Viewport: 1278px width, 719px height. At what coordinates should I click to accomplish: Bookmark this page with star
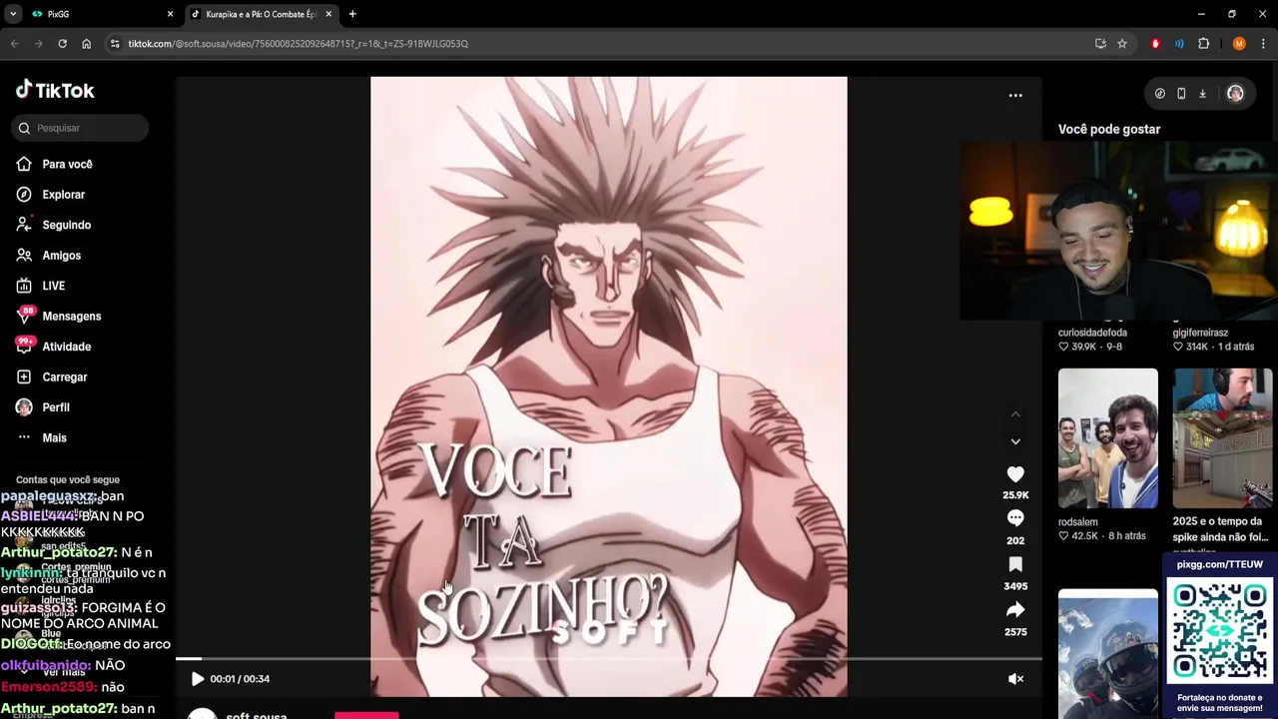click(1122, 44)
